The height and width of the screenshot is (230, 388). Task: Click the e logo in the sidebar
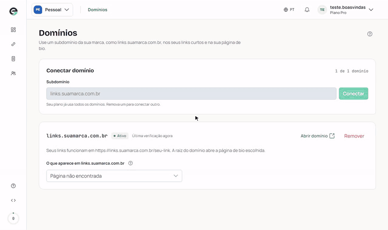[x=13, y=11]
